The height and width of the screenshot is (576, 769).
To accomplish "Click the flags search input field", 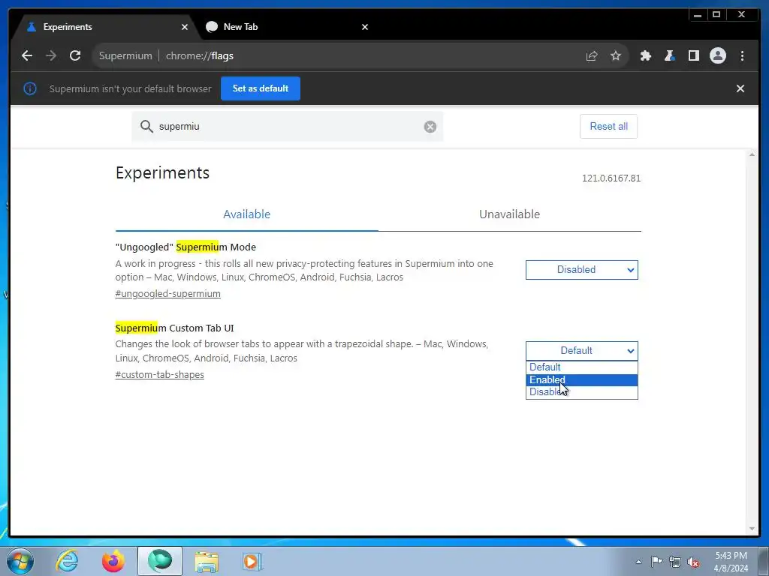I will tap(287, 126).
